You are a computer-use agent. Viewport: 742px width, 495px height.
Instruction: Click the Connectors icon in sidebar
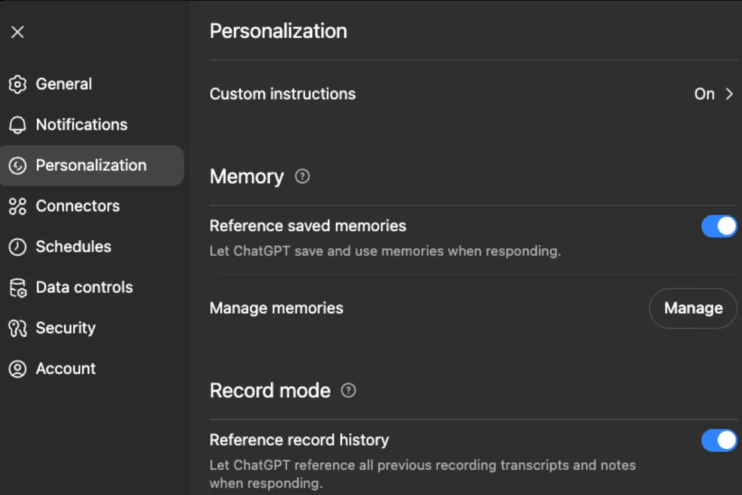point(17,206)
